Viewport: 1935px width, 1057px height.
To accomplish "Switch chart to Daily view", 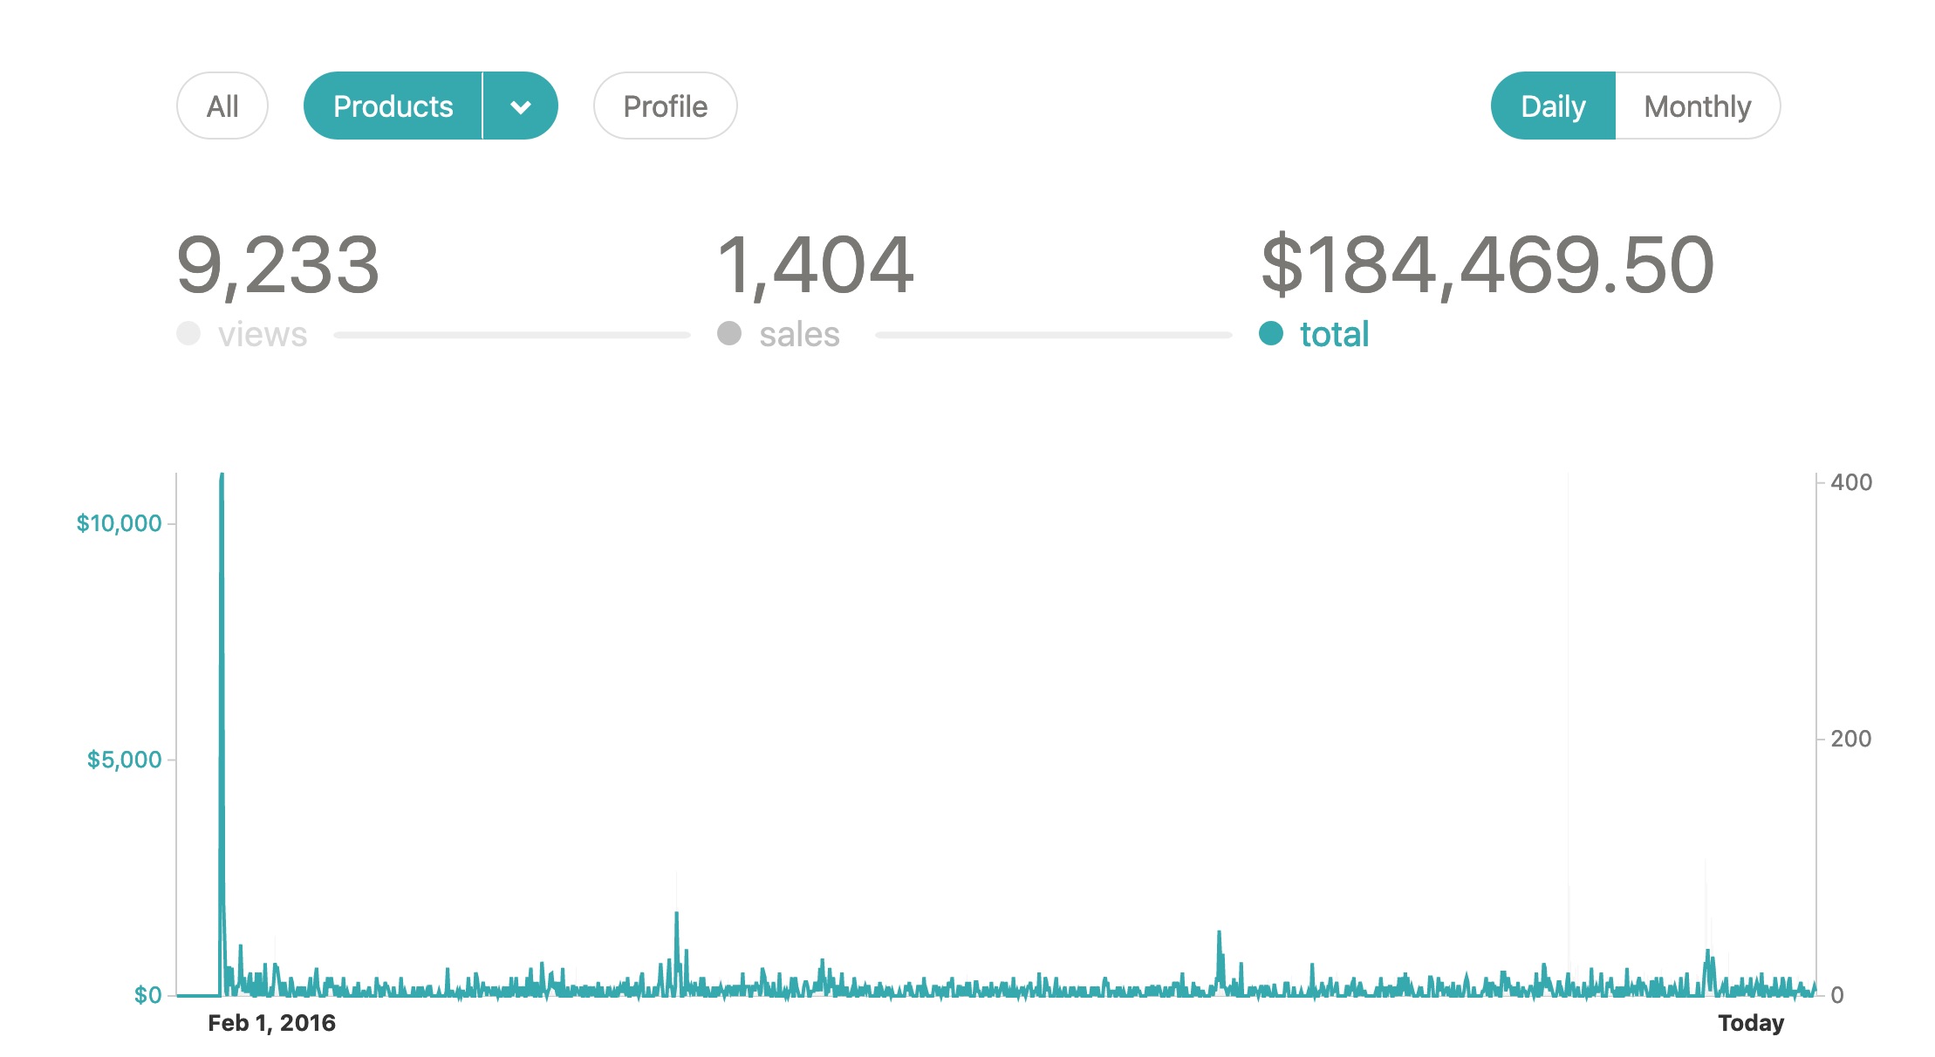I will pos(1553,106).
